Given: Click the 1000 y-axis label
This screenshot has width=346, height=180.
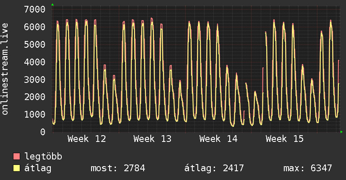Looking at the screenshot, I should pos(35,114).
